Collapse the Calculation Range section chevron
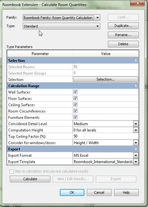Image resolution: width=148 pixels, height=207 pixels. 136,86
